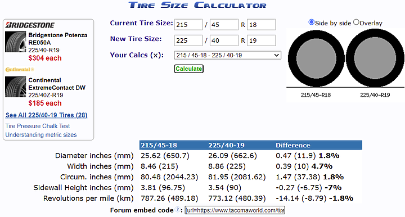The image size is (405, 217).
Task: Open See All 225/40-19 Tires (28) link
Action: tap(47, 115)
